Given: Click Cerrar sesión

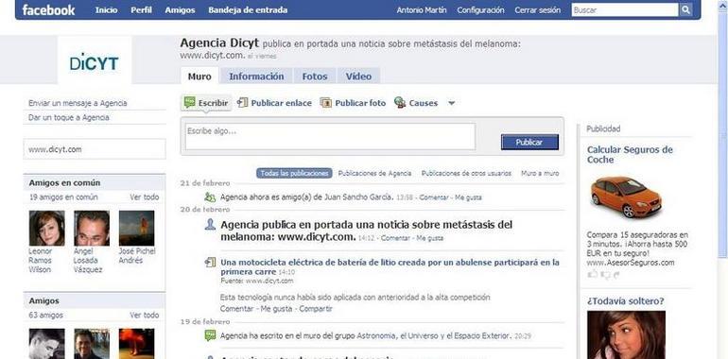Looking at the screenshot, I should pyautogui.click(x=538, y=9).
